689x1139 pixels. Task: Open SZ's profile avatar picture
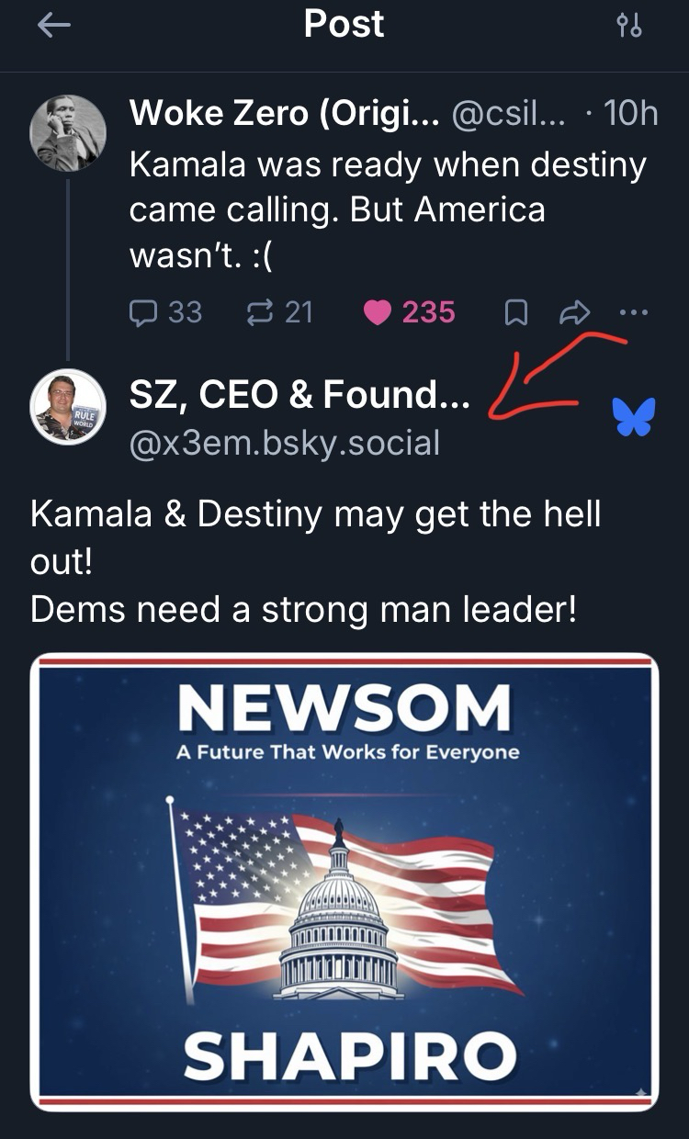coord(68,407)
